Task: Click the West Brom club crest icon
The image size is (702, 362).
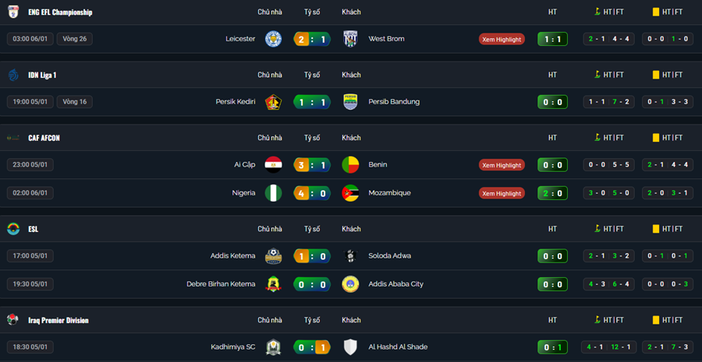Action: pyautogui.click(x=350, y=39)
